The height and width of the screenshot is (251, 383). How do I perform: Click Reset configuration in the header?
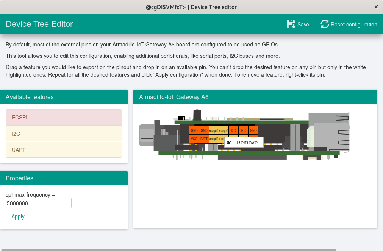coord(349,24)
